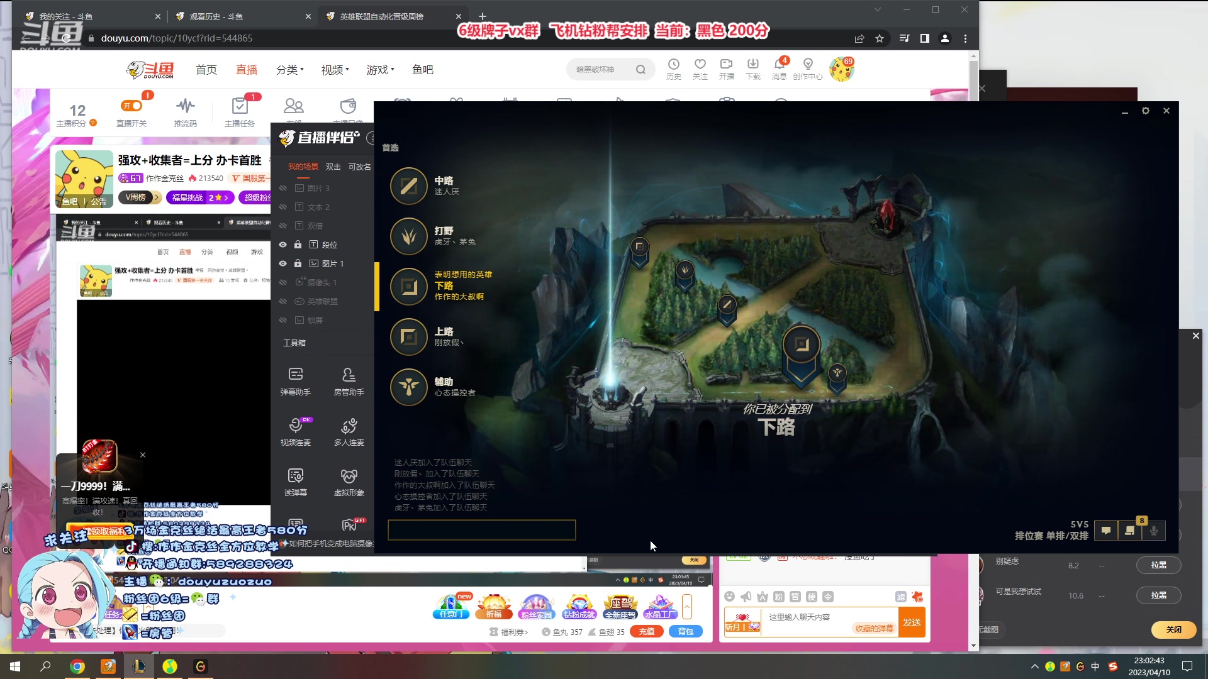
Task: Open the 全新座驾 activity icon
Action: [620, 607]
